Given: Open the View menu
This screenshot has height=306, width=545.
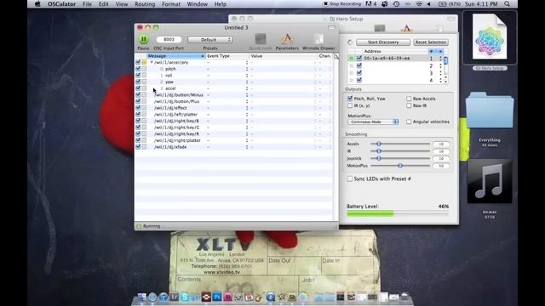Looking at the screenshot, I should pyautogui.click(x=122, y=4).
